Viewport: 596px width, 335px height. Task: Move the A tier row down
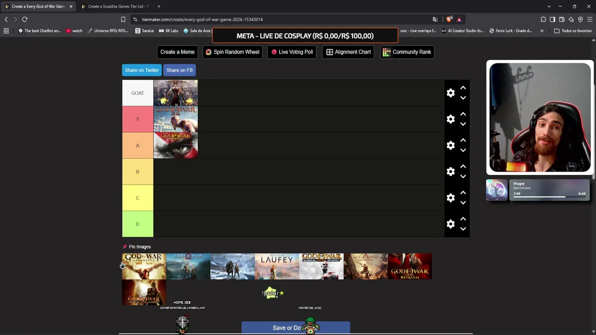[463, 150]
